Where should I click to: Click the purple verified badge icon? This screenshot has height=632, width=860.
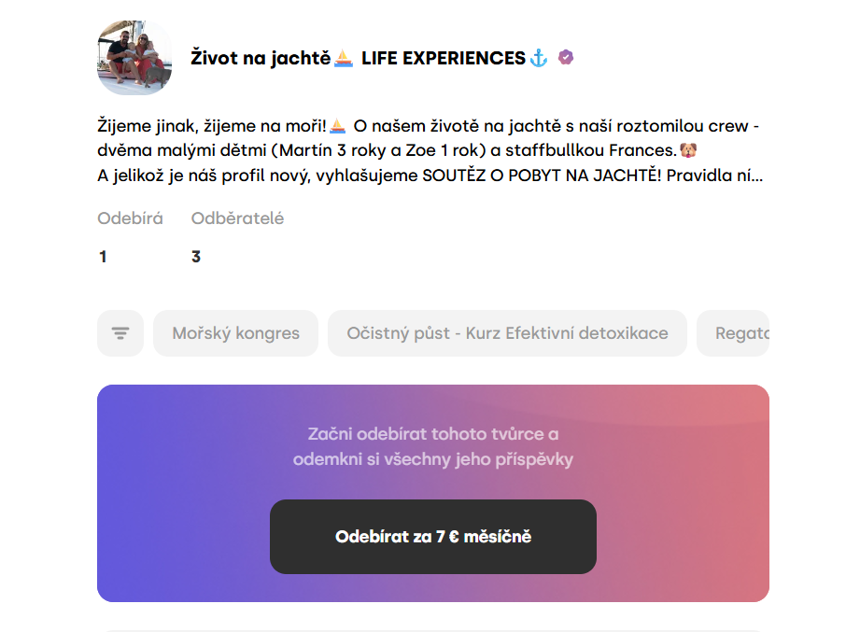[566, 58]
